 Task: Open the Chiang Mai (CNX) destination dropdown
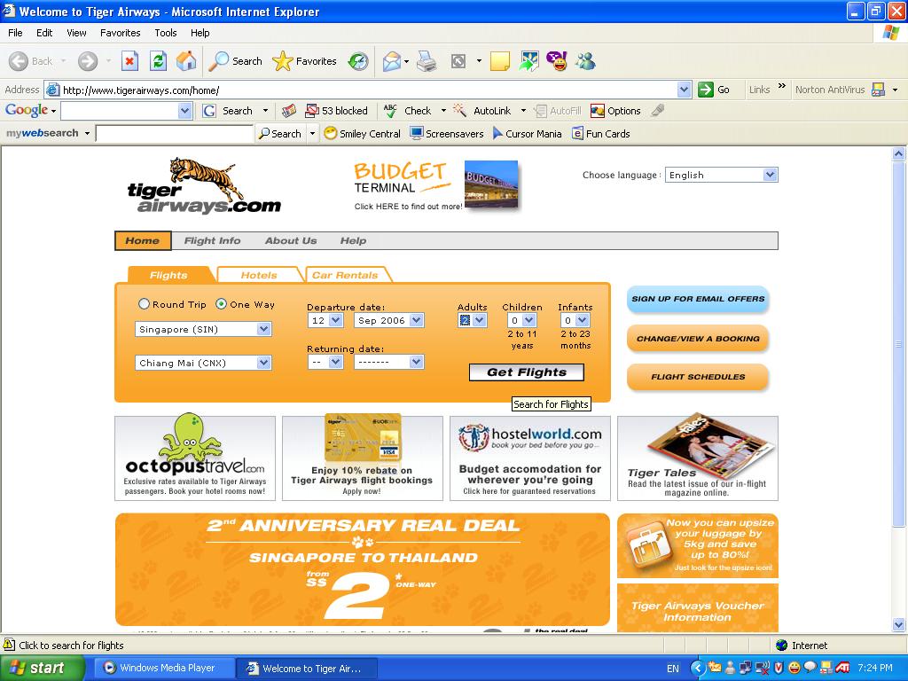203,363
